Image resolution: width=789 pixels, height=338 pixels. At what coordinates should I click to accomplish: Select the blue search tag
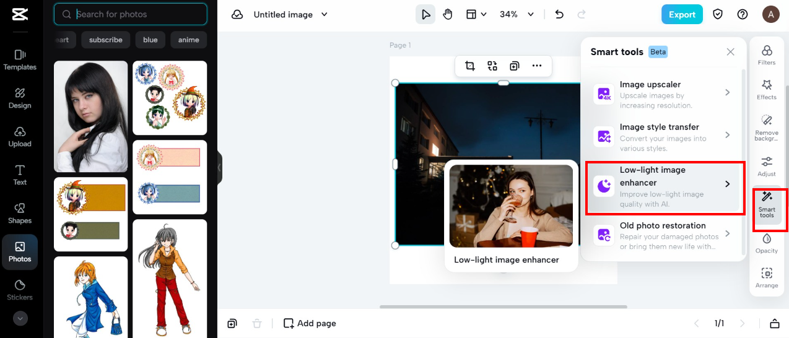[x=150, y=40]
